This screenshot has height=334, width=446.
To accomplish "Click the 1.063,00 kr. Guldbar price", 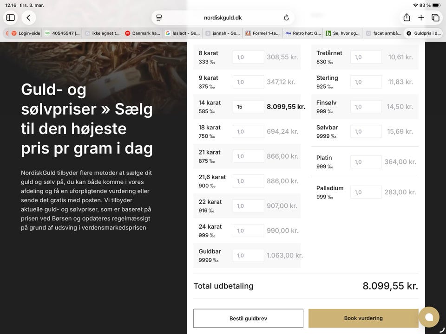I will (x=285, y=255).
